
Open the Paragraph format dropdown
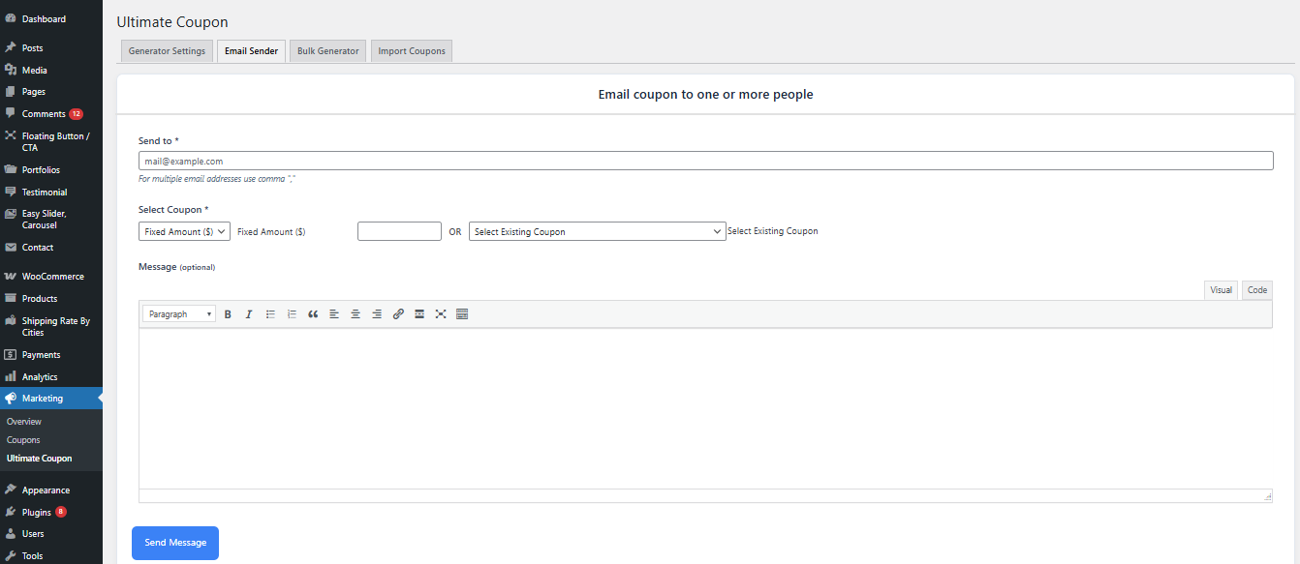coord(180,314)
